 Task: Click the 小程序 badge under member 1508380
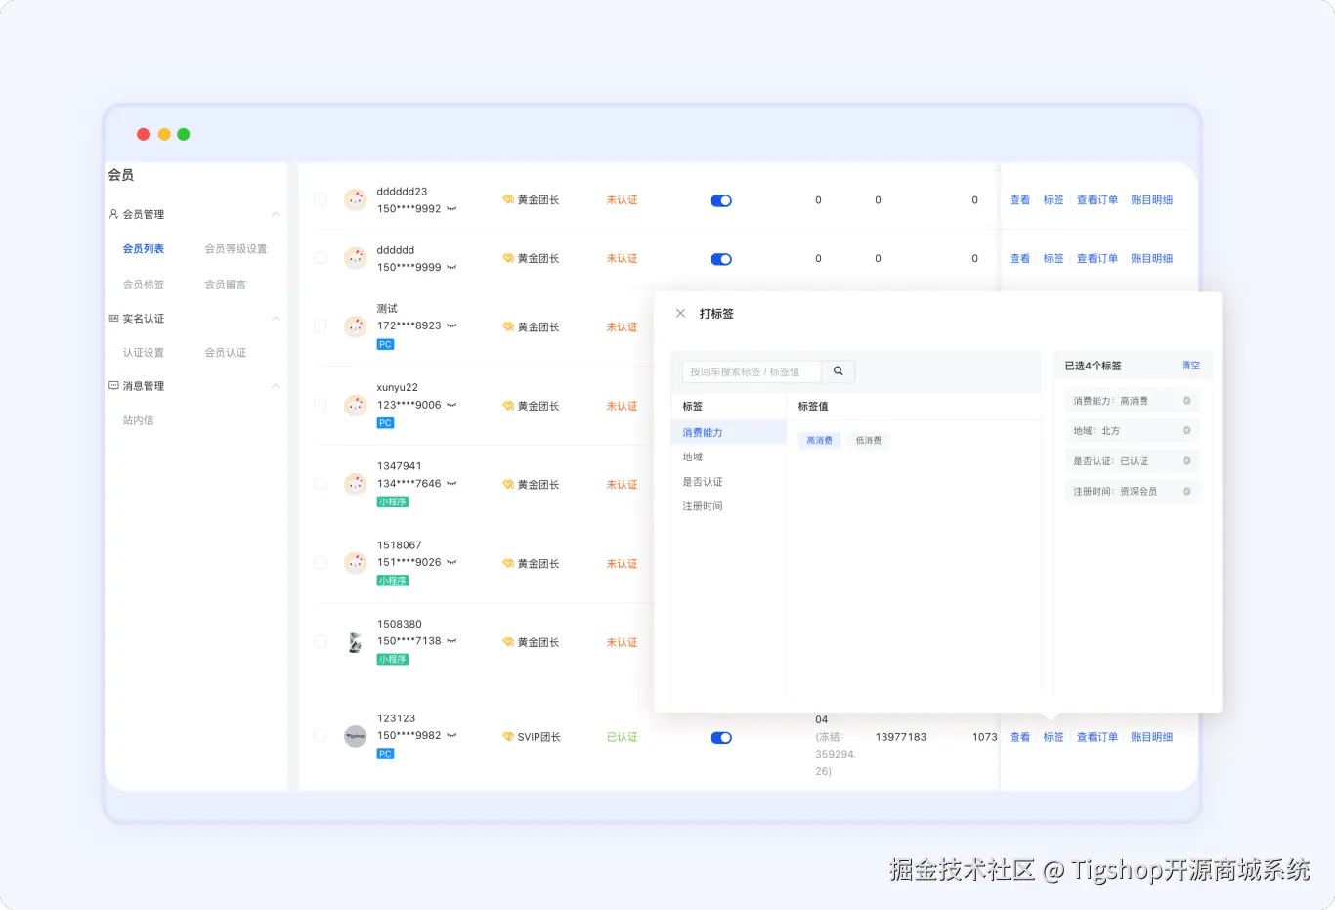click(393, 659)
